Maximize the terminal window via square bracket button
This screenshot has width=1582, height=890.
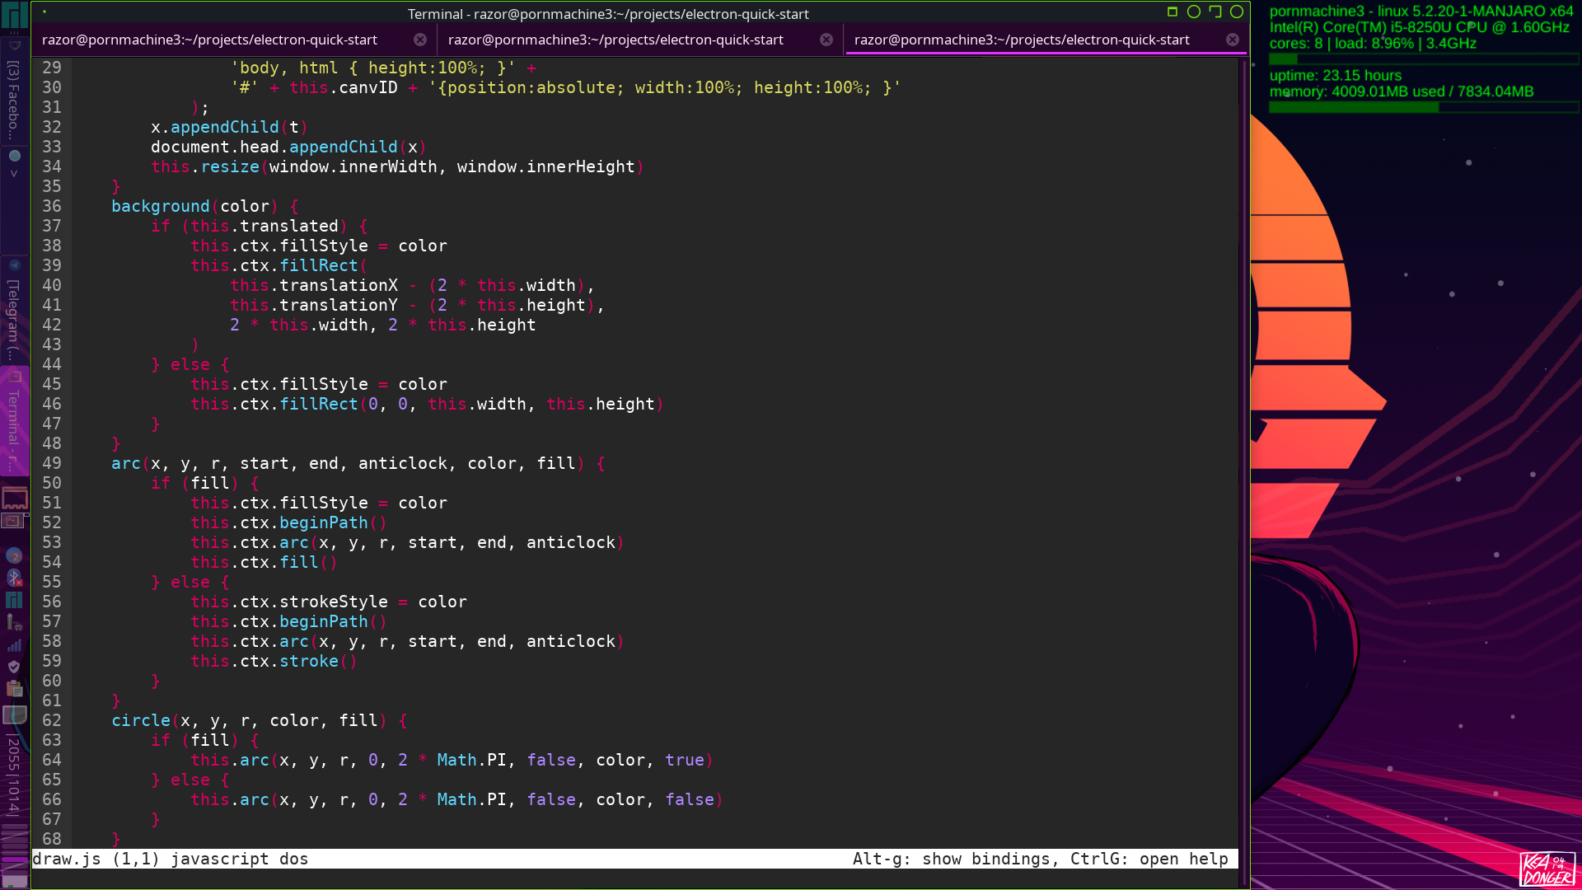click(1215, 12)
